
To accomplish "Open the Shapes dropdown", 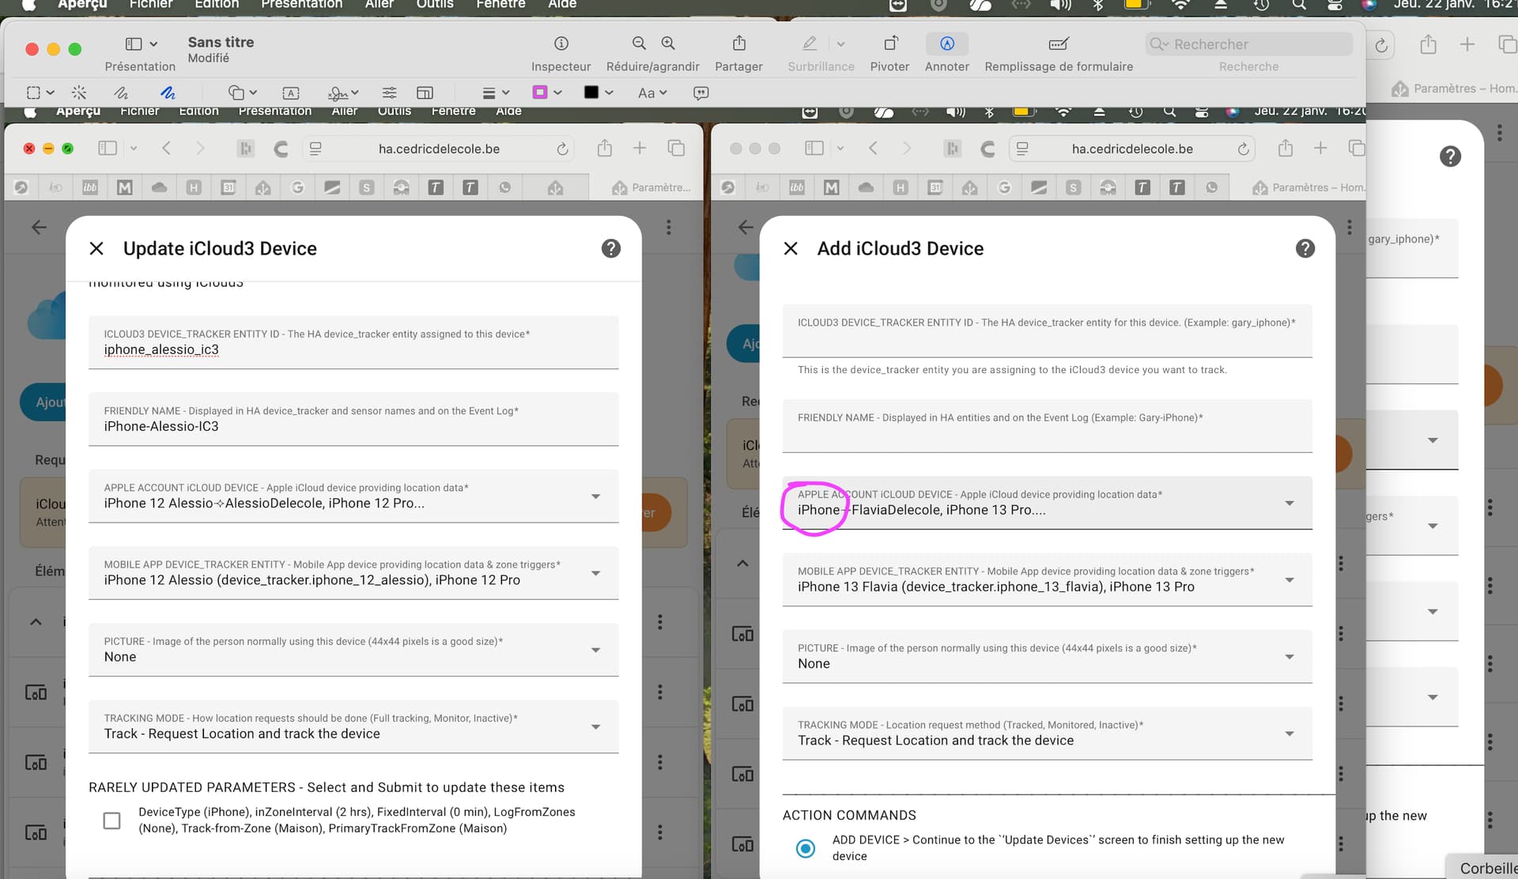I will pos(242,92).
